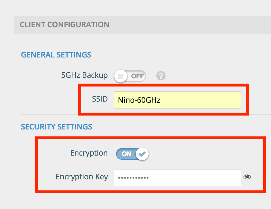
Task: Click empty area right of SSID text
Action: coord(200,100)
